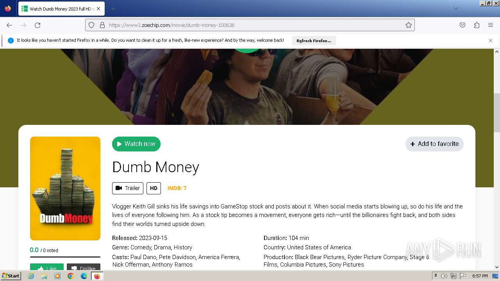Open Sony Pictures production link
The image size is (500, 281).
pyautogui.click(x=346, y=265)
